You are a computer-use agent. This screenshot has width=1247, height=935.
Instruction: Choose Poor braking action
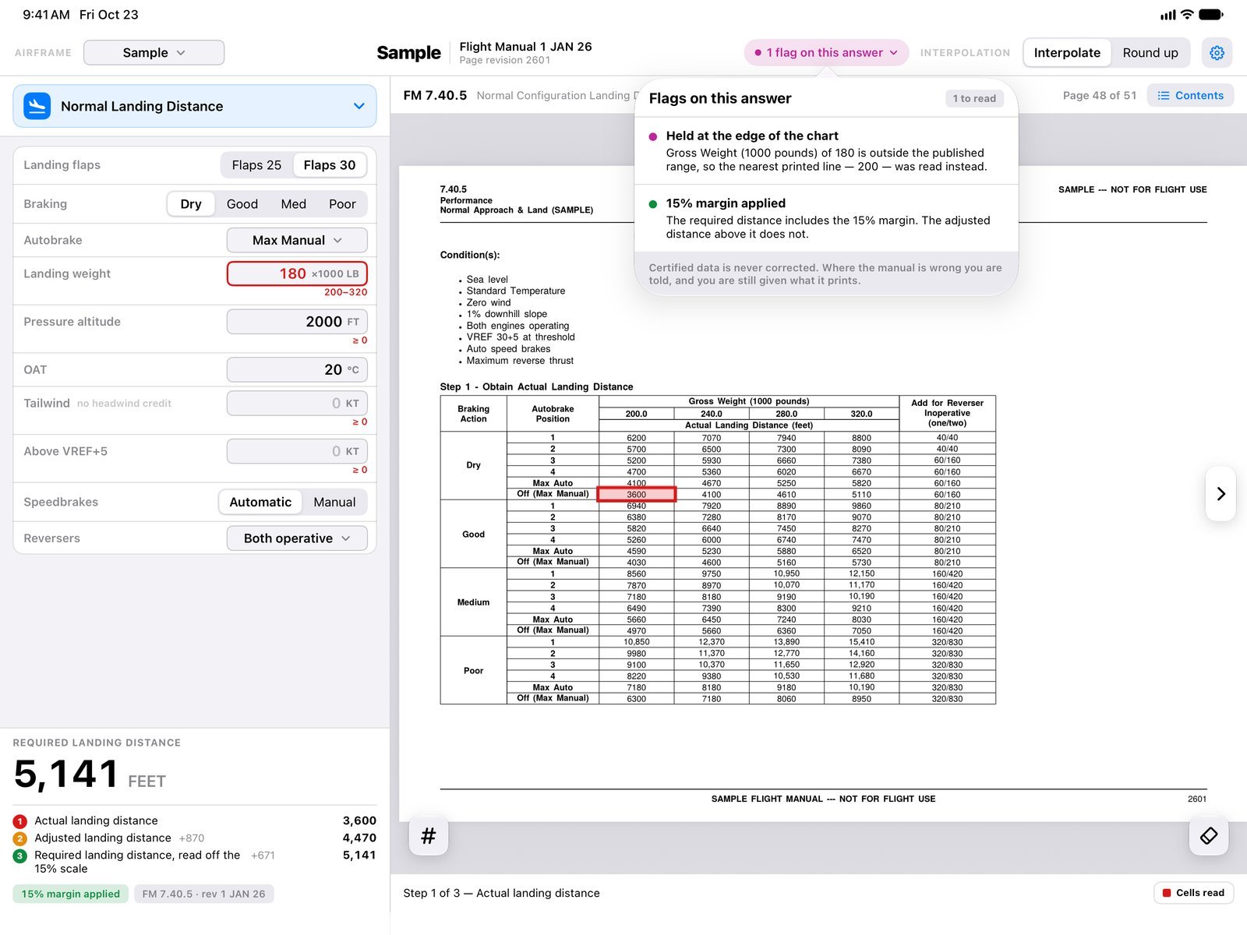[342, 204]
